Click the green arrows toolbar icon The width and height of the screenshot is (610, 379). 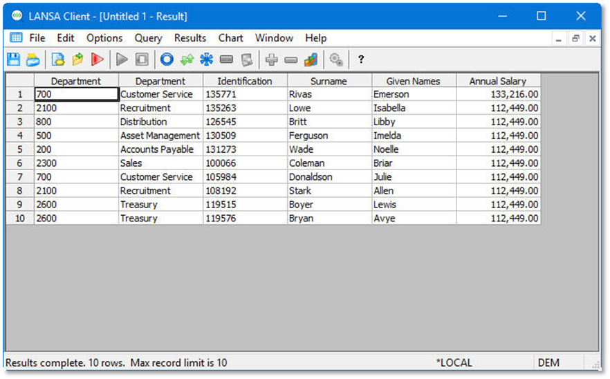(x=186, y=60)
